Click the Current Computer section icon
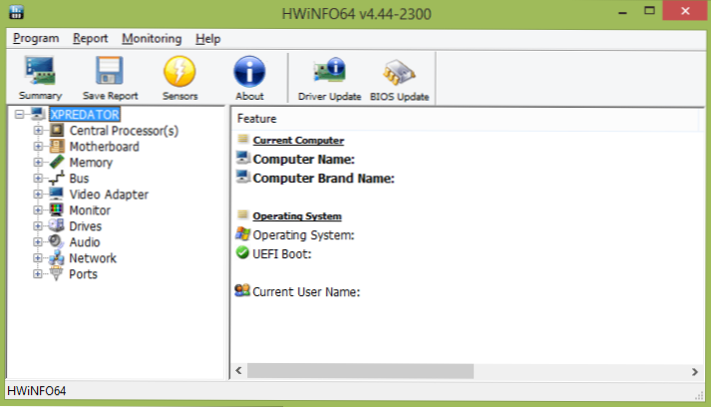The width and height of the screenshot is (711, 407). click(243, 139)
